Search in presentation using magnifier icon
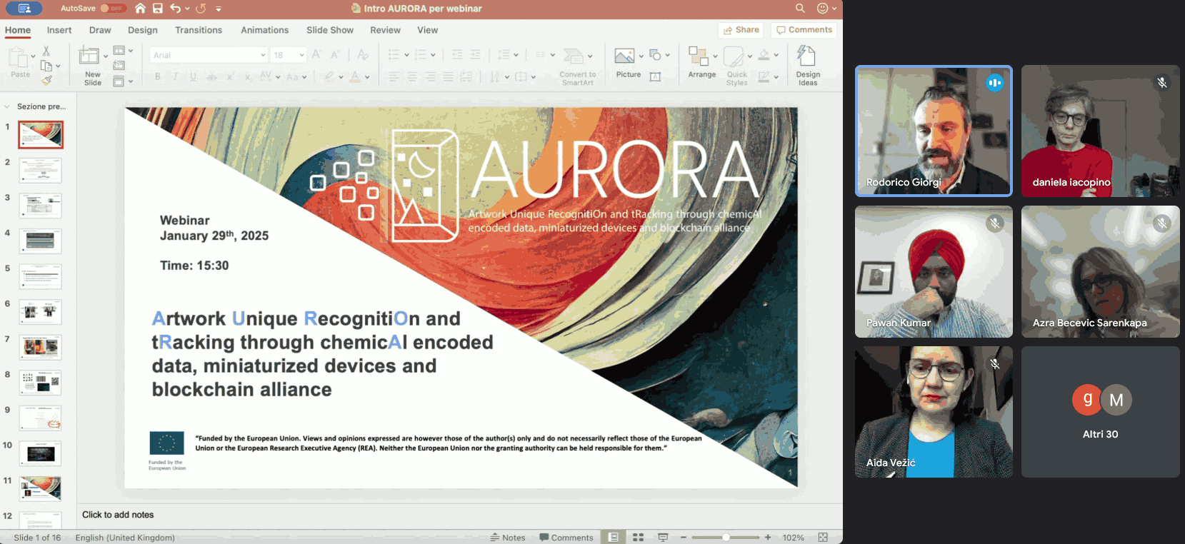 [x=800, y=9]
